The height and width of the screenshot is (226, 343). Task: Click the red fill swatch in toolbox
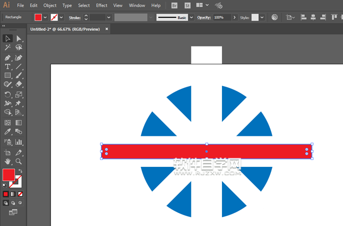8,175
